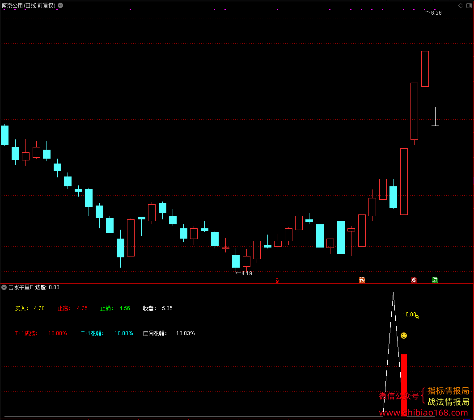Click the 止赢: label
474x420 pixels.
64,308
